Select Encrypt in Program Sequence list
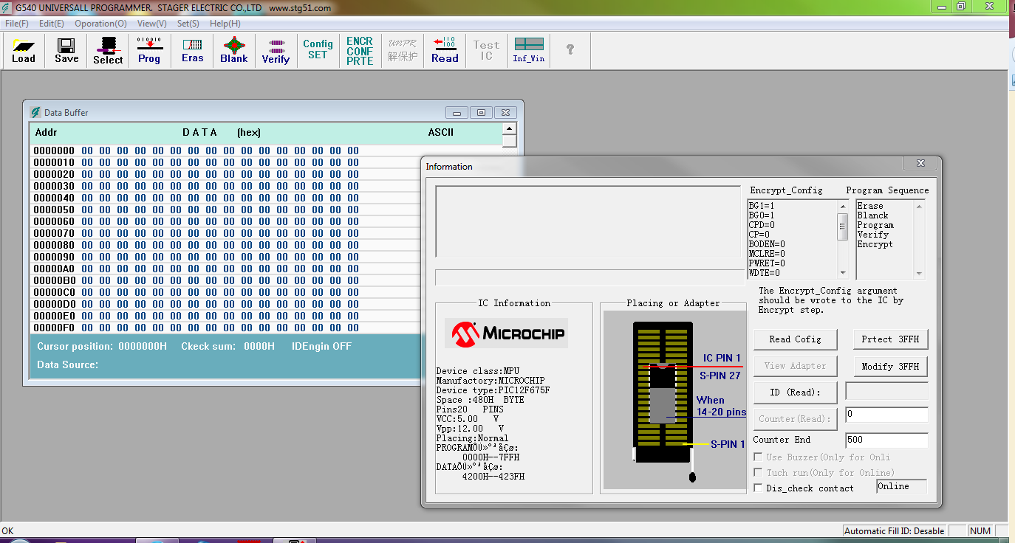This screenshot has height=543, width=1015. (x=875, y=244)
